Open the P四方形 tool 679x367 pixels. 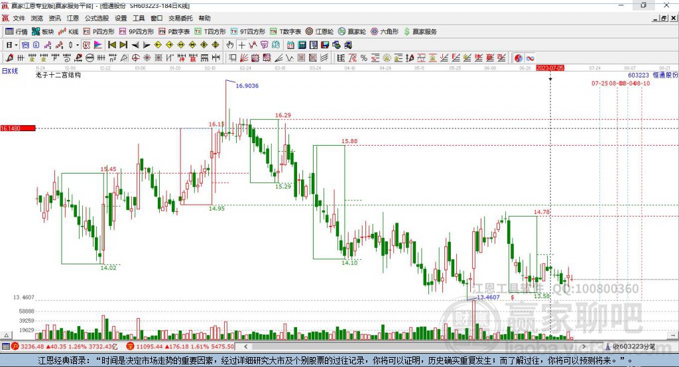coord(99,32)
